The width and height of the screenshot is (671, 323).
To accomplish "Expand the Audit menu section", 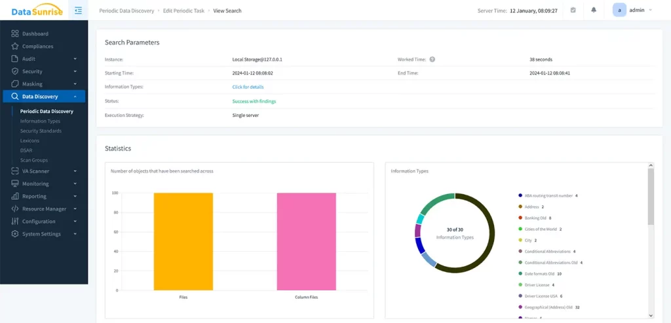I will [x=75, y=59].
